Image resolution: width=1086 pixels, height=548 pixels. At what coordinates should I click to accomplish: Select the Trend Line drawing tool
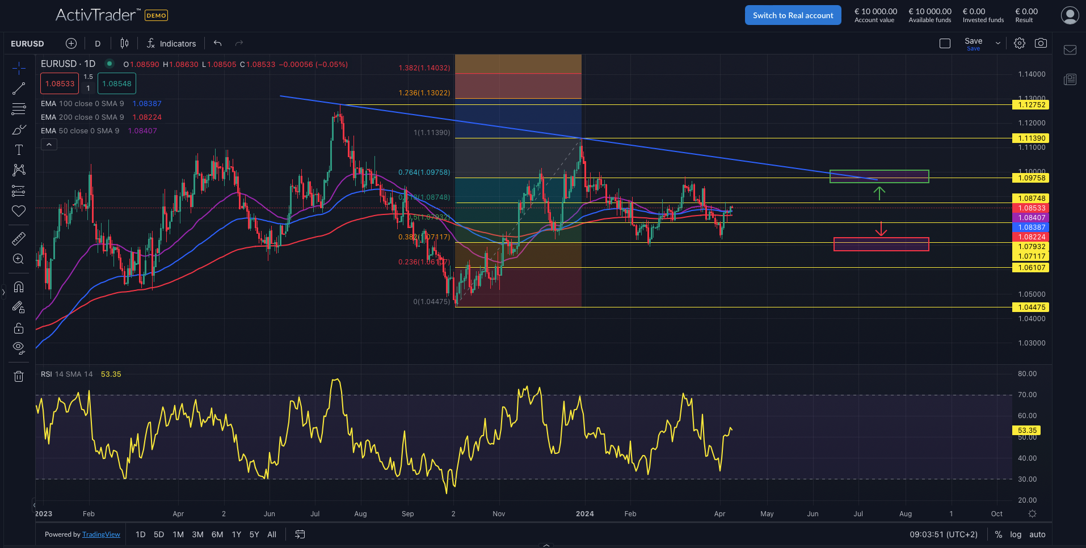point(19,88)
